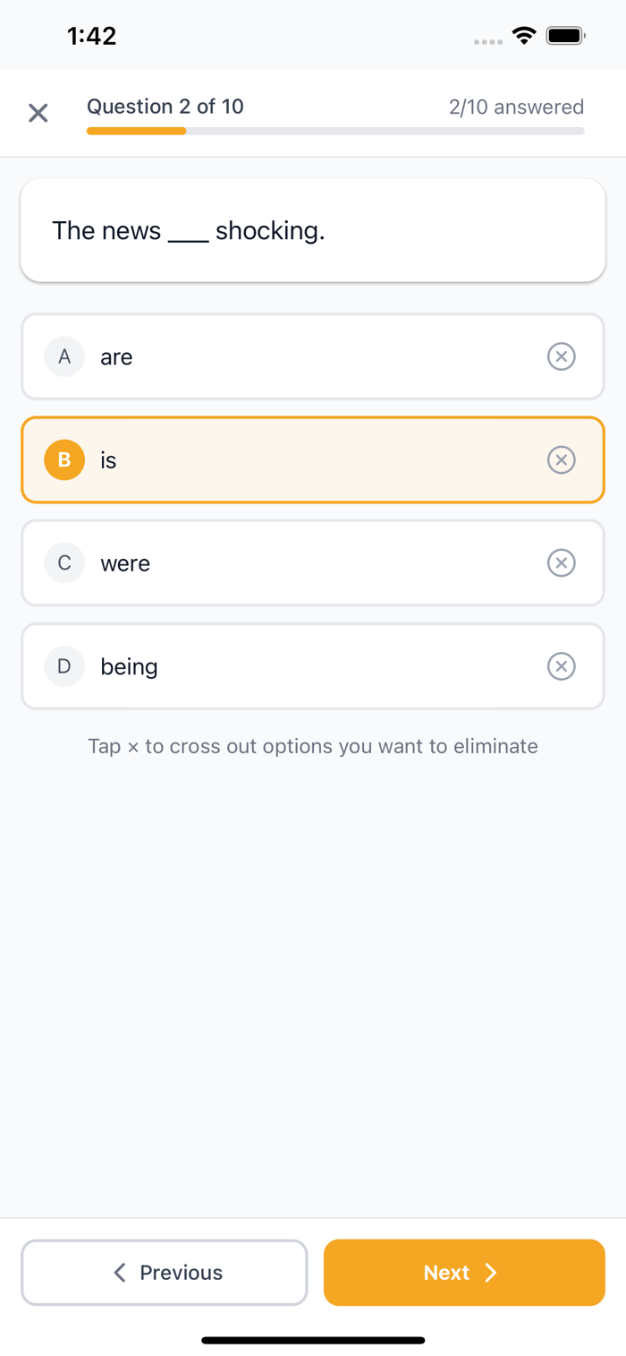
Task: Pick answer text 'being'
Action: point(129,667)
